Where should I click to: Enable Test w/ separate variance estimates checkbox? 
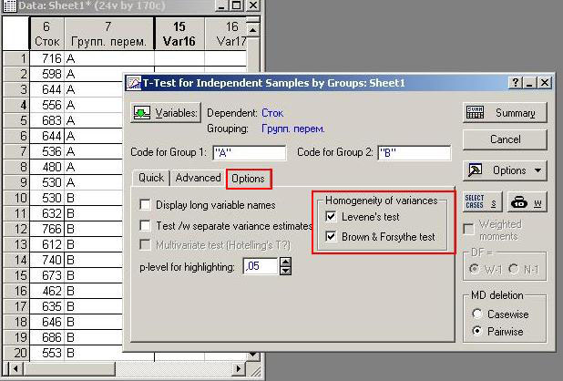coord(145,226)
